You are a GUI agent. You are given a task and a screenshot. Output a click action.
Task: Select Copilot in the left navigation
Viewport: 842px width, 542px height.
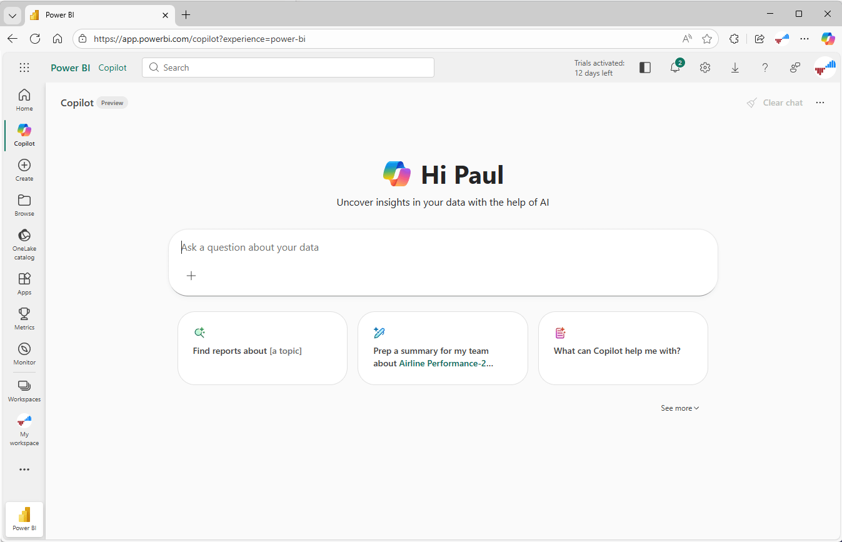click(24, 135)
